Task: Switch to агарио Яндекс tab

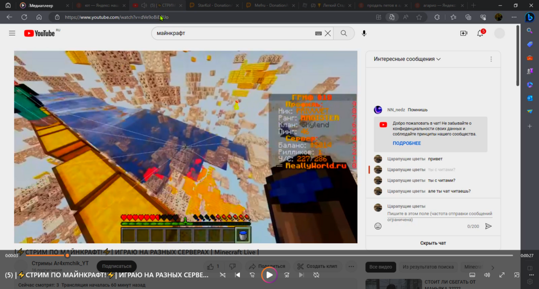Action: (439, 5)
